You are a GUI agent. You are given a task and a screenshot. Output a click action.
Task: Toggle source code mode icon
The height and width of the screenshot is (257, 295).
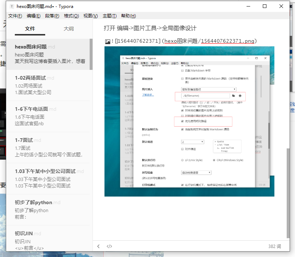109,246
